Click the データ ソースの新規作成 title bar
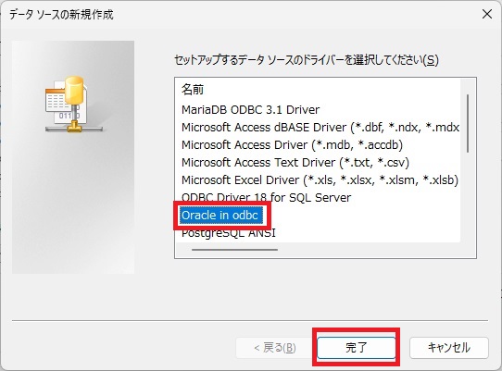Image resolution: width=502 pixels, height=371 pixels. [224, 15]
